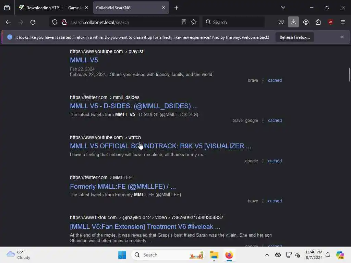Click the 'Feb 22, 2024' date text

pyautogui.click(x=82, y=69)
